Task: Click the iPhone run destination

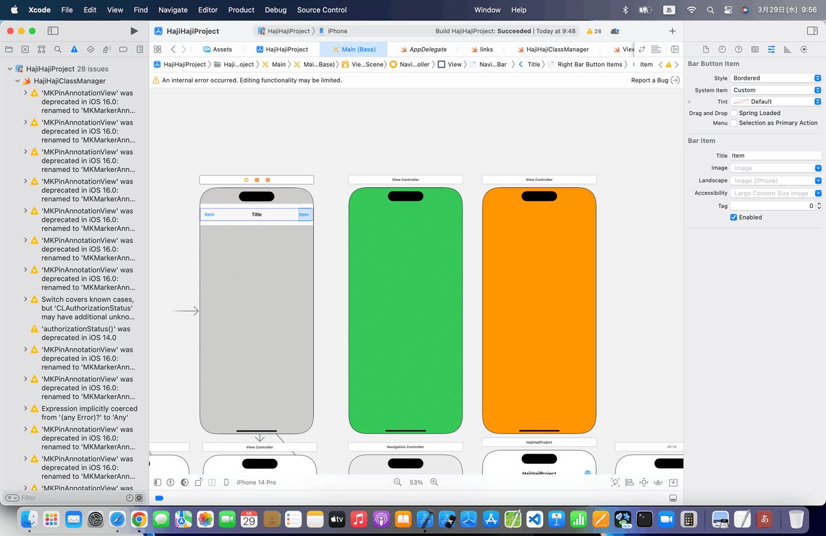Action: (334, 31)
